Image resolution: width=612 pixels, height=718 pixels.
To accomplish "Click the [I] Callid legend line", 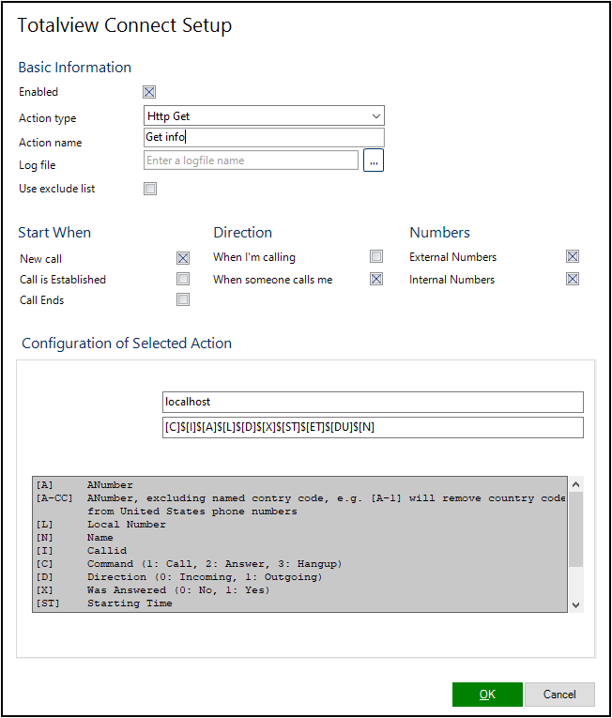I will click(x=82, y=551).
